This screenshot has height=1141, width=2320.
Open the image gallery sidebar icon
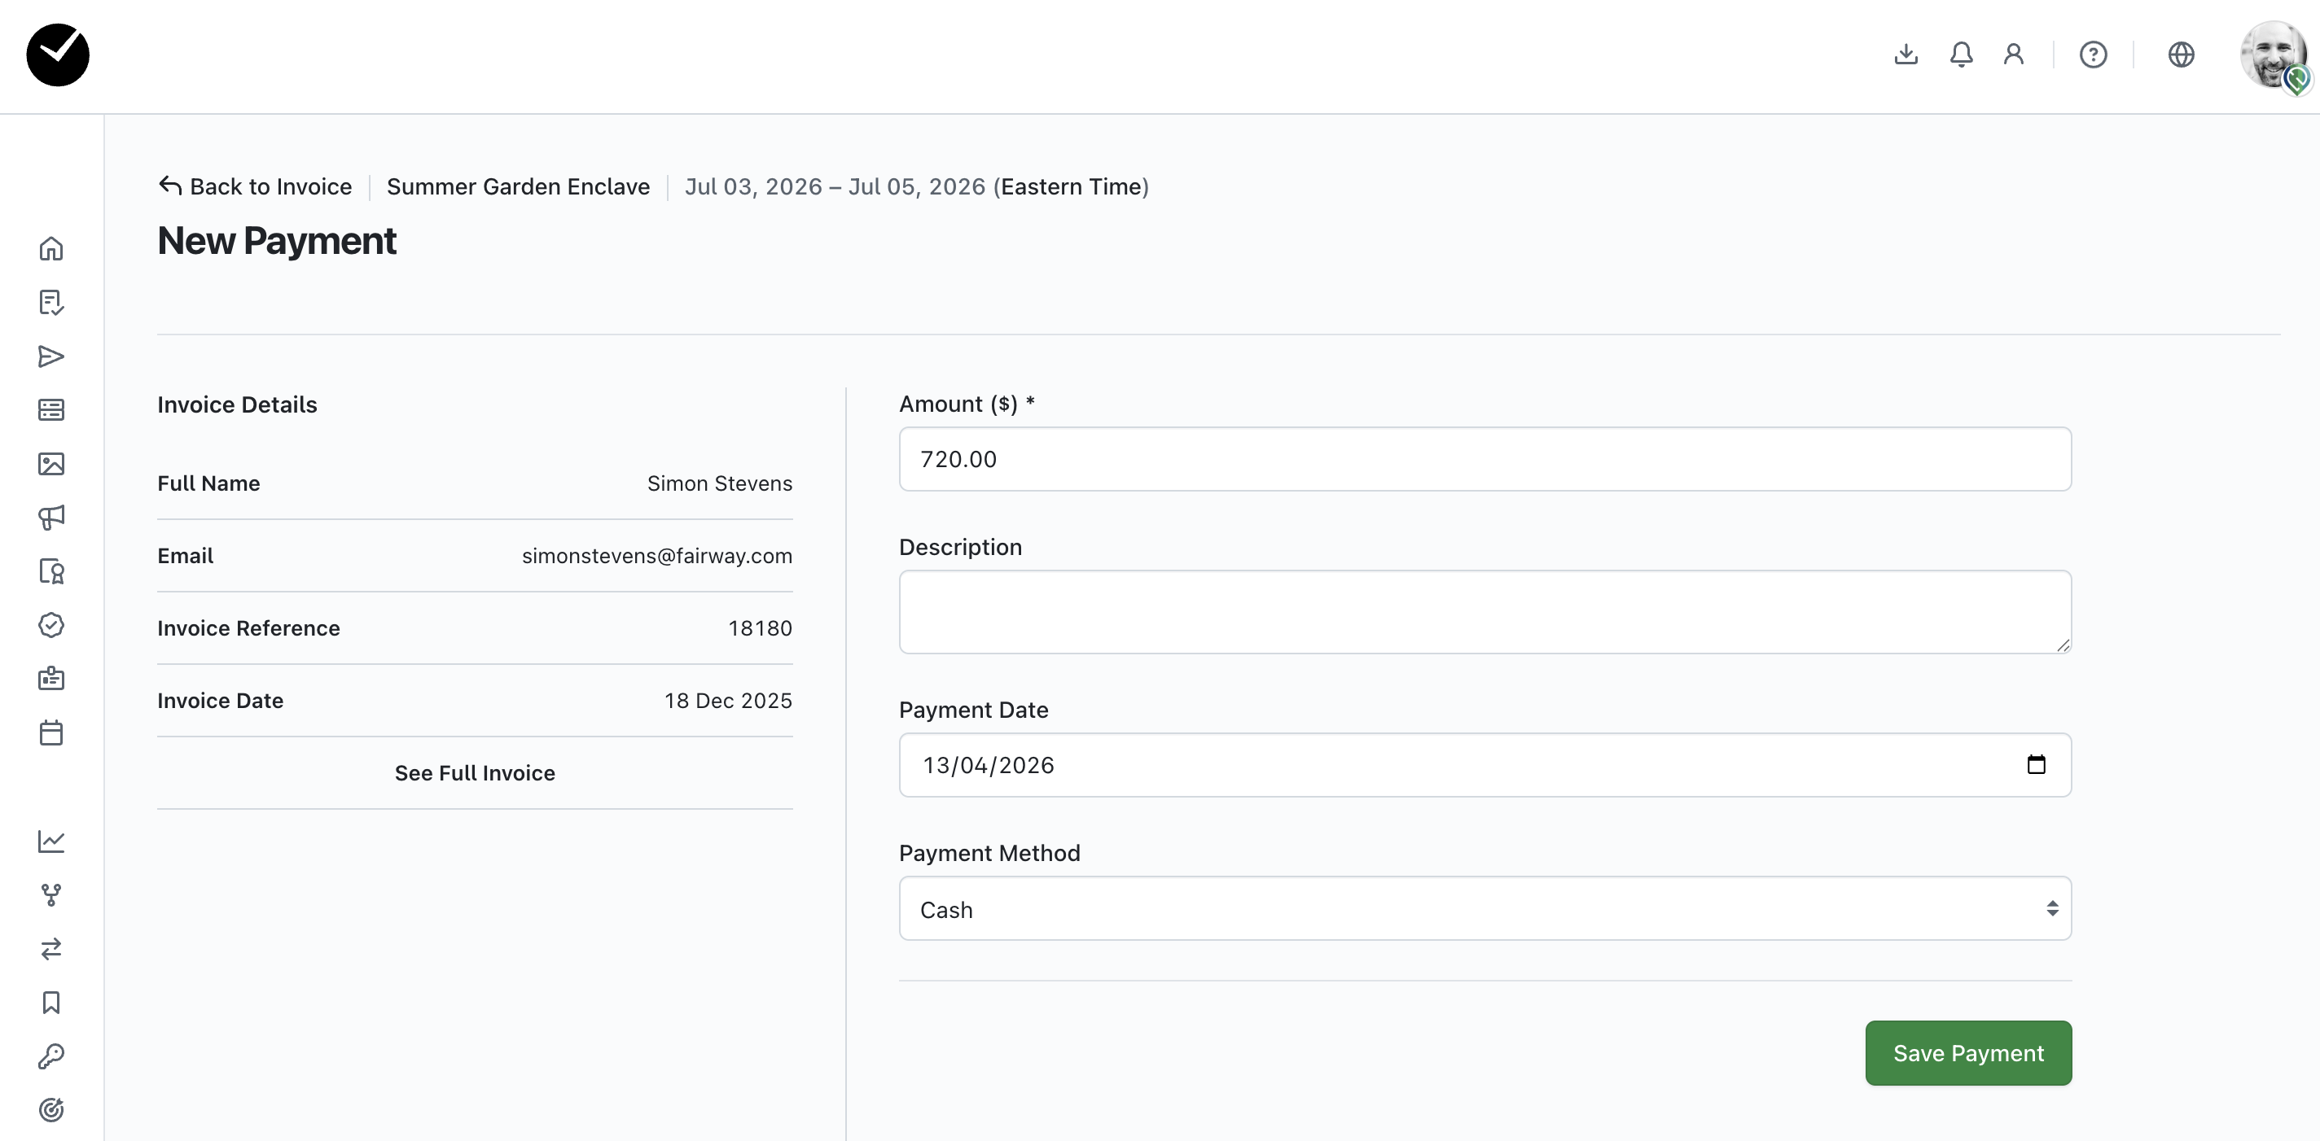(51, 463)
